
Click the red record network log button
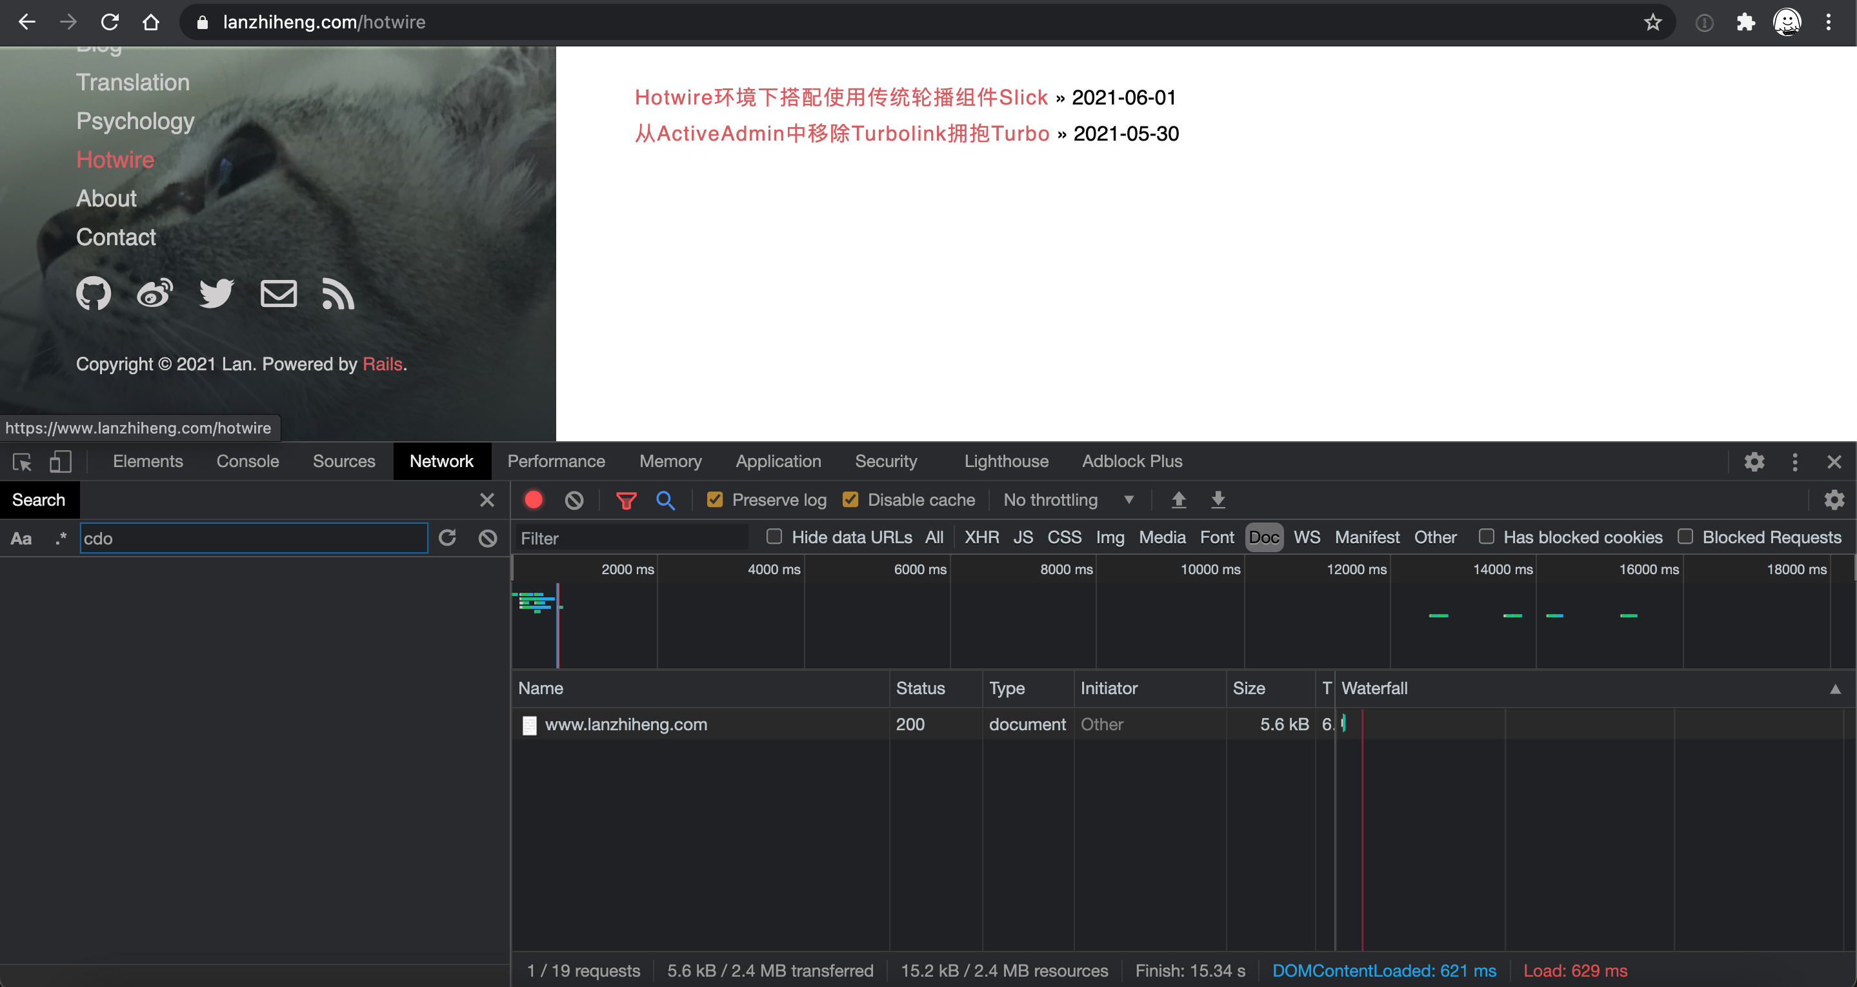click(x=534, y=499)
